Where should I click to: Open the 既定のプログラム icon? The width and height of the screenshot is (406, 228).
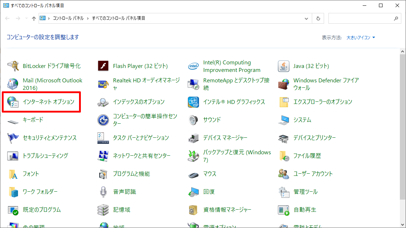13,210
